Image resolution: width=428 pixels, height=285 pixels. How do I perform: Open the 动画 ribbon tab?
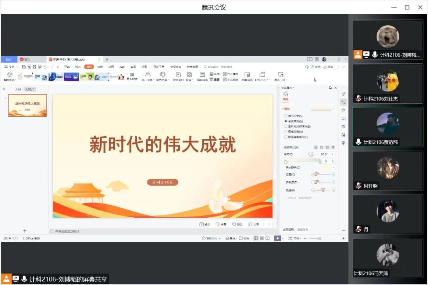tap(111, 67)
